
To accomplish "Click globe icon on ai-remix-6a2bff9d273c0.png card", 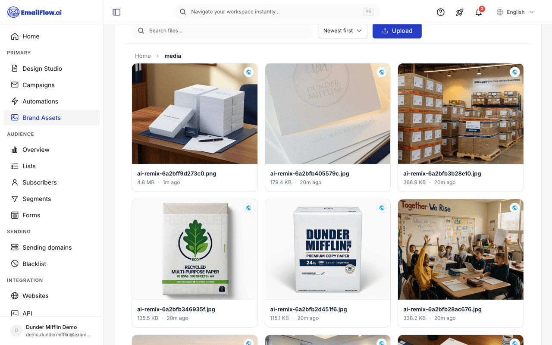I will (249, 72).
